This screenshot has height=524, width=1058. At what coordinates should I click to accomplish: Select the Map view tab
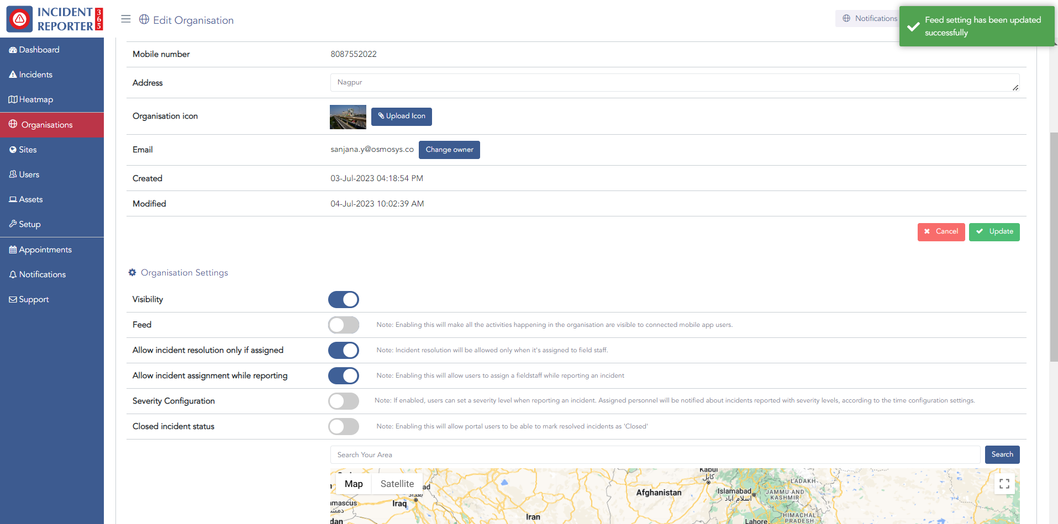(354, 484)
